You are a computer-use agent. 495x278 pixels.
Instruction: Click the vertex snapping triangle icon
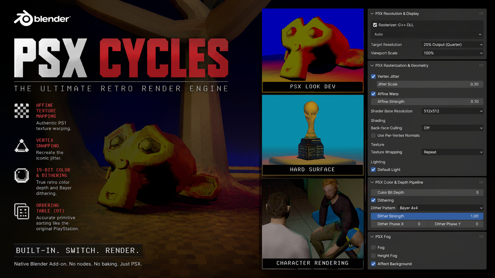(22, 146)
